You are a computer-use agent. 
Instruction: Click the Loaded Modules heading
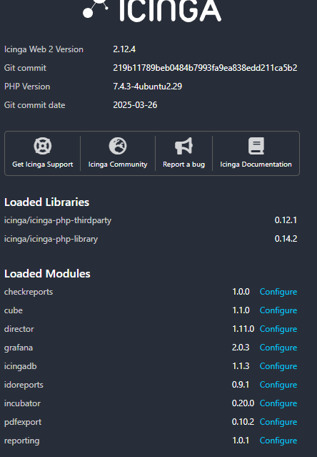47,274
